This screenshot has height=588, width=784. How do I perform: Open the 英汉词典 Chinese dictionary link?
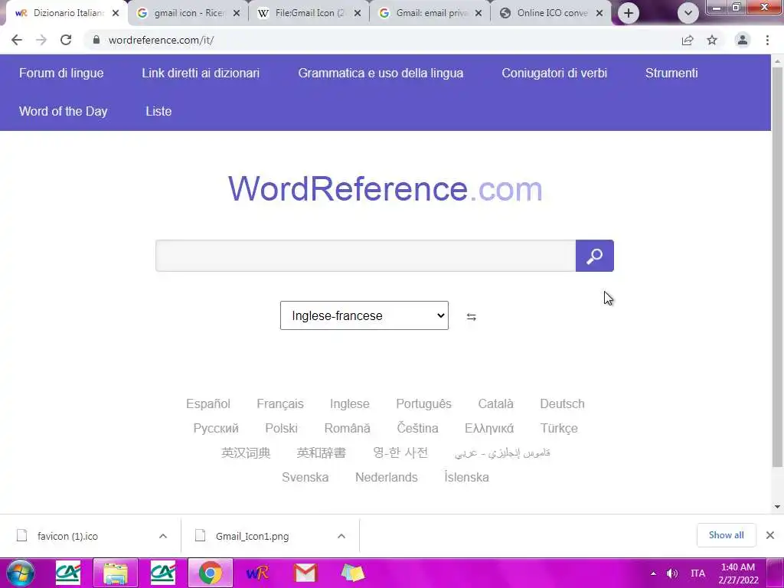246,453
